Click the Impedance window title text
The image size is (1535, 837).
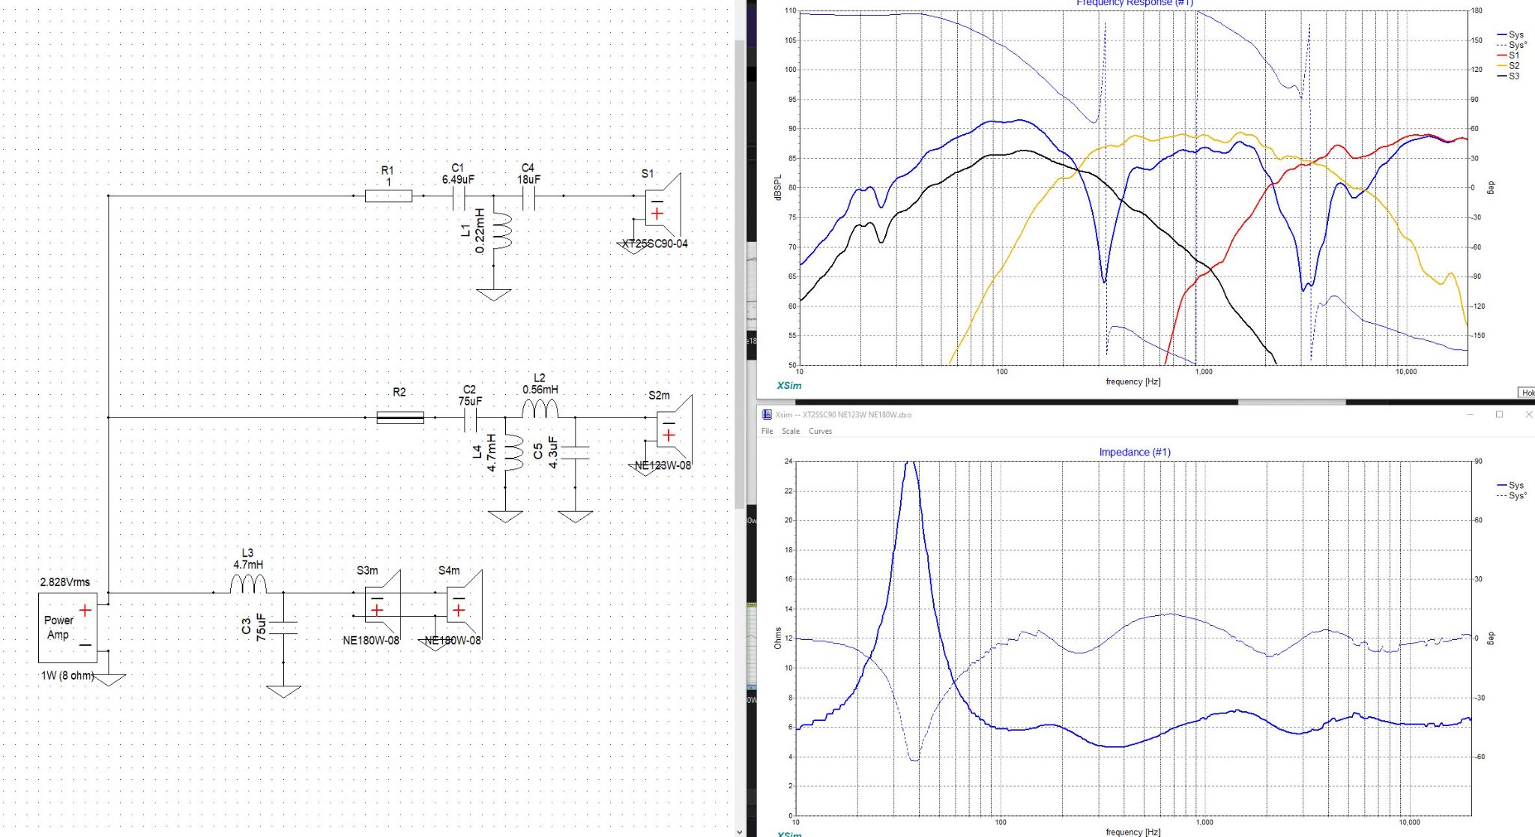[844, 414]
